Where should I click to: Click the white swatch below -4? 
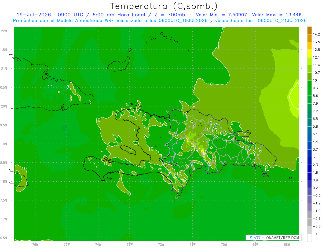pos(309,238)
